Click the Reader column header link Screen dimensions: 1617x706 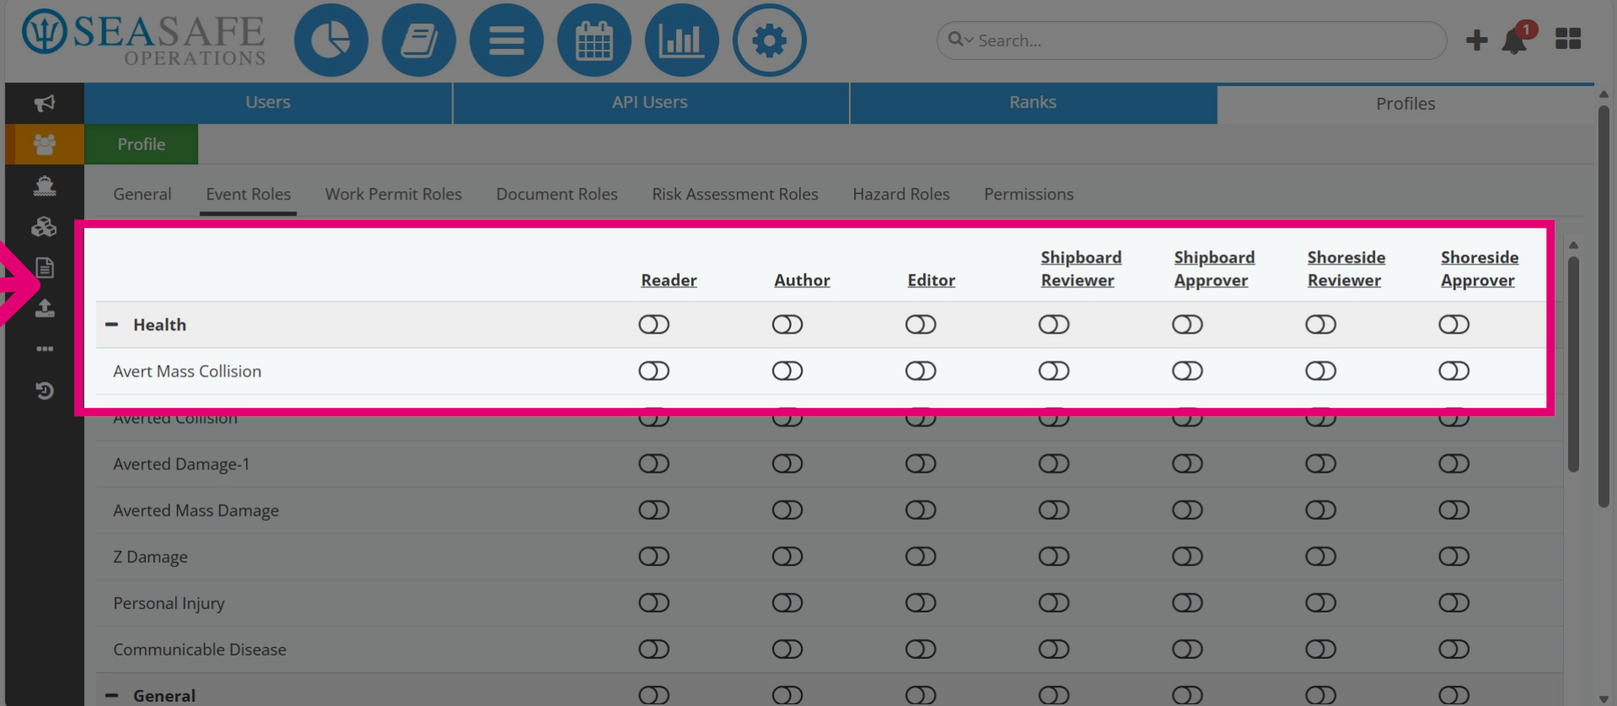669,280
